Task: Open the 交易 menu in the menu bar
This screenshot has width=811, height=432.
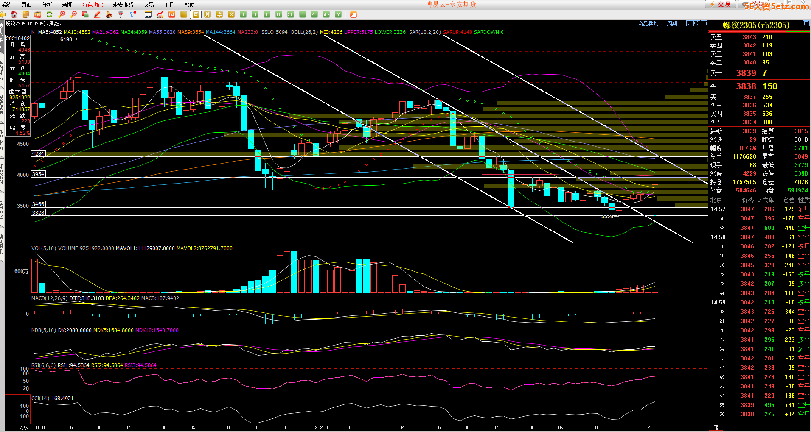Action: coord(149,5)
